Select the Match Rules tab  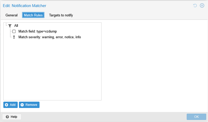coord(33,15)
